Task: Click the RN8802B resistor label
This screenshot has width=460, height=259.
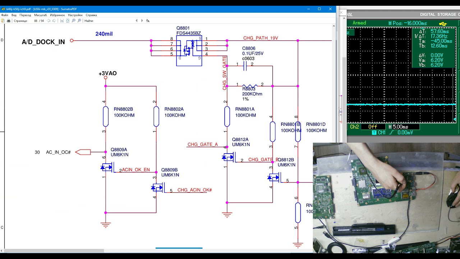Action: (124, 109)
